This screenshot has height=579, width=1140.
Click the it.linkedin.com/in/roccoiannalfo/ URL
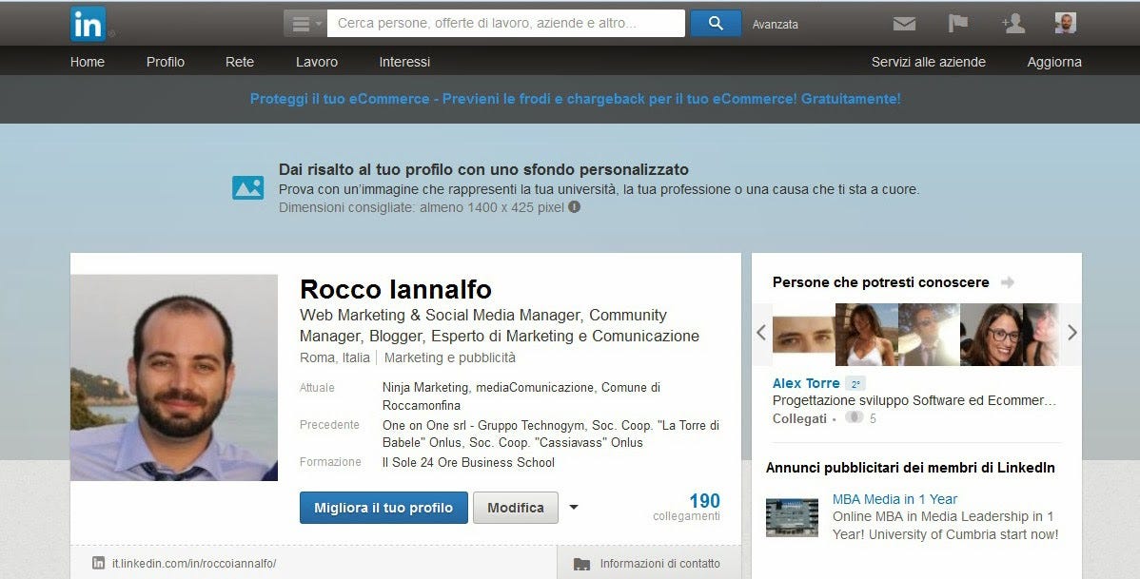pyautogui.click(x=194, y=563)
